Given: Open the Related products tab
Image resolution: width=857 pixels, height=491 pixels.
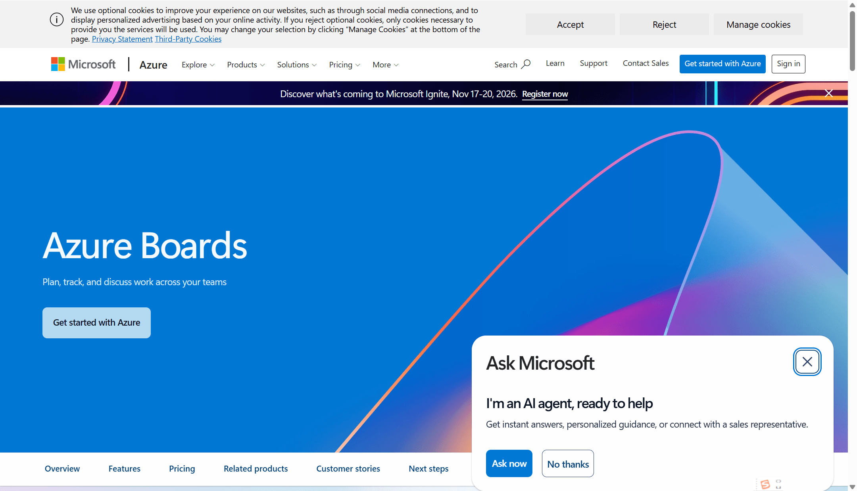Looking at the screenshot, I should 256,469.
